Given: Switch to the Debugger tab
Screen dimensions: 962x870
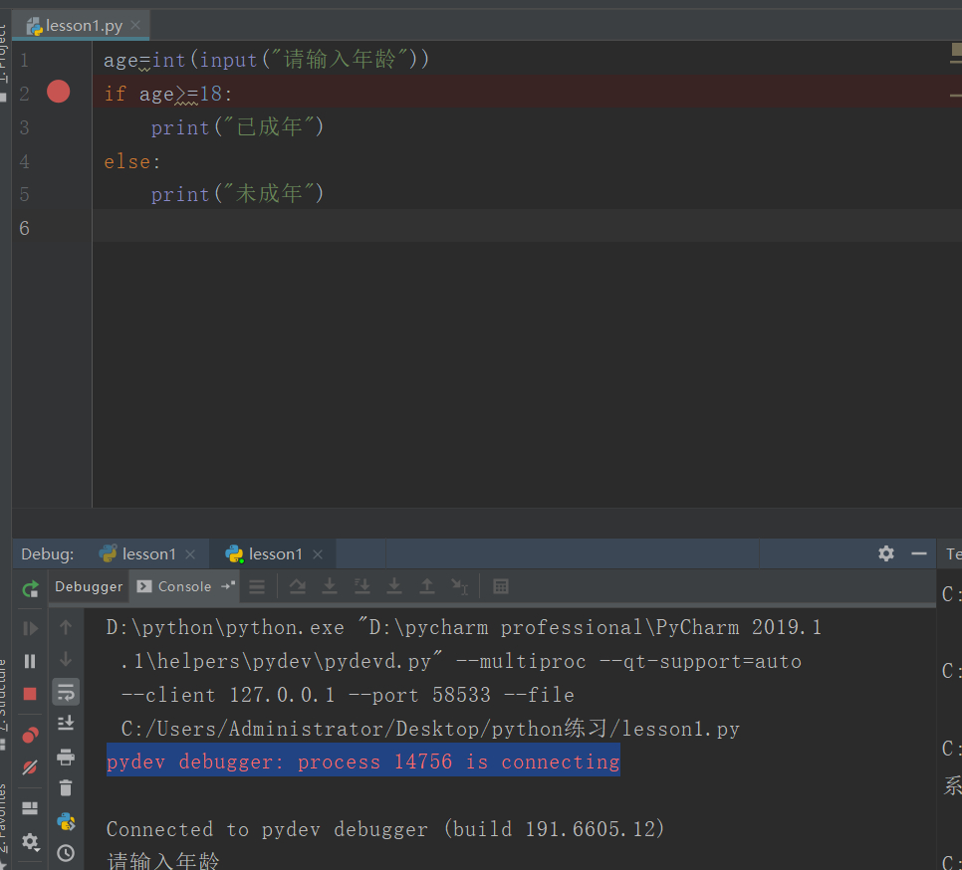Looking at the screenshot, I should 89,586.
